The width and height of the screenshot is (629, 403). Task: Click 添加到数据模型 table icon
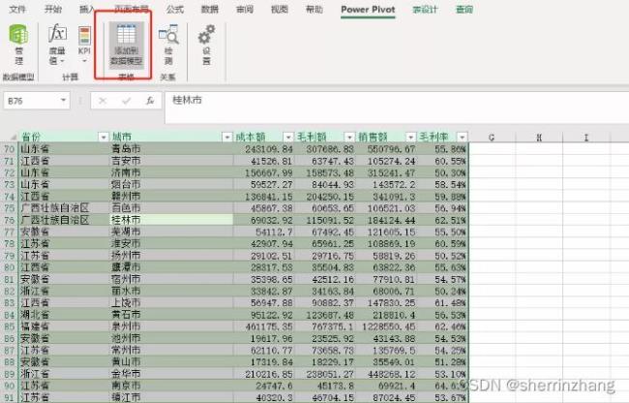127,45
